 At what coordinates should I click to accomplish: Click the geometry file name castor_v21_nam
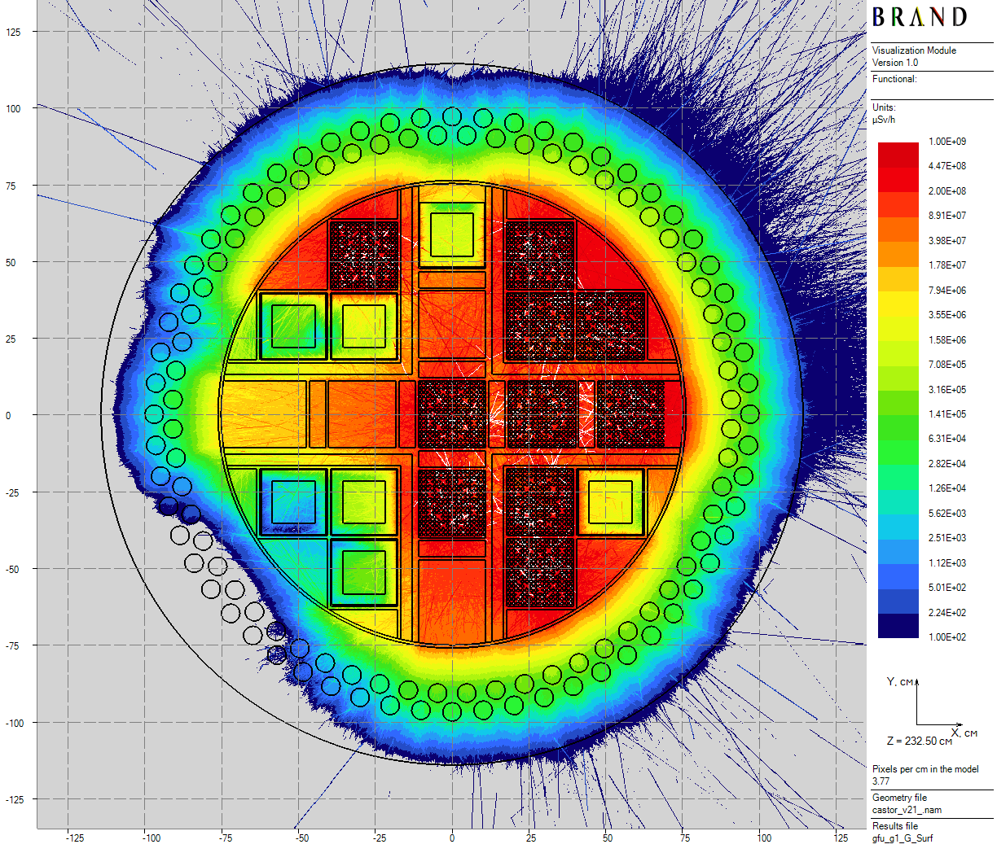907,810
